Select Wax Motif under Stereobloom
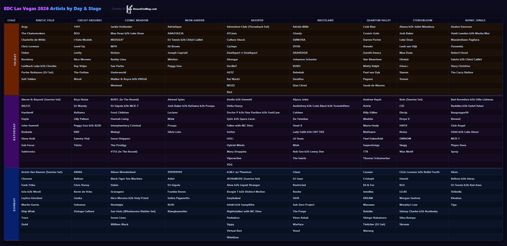Viewport: 507px width, 246px height. click(x=406, y=152)
